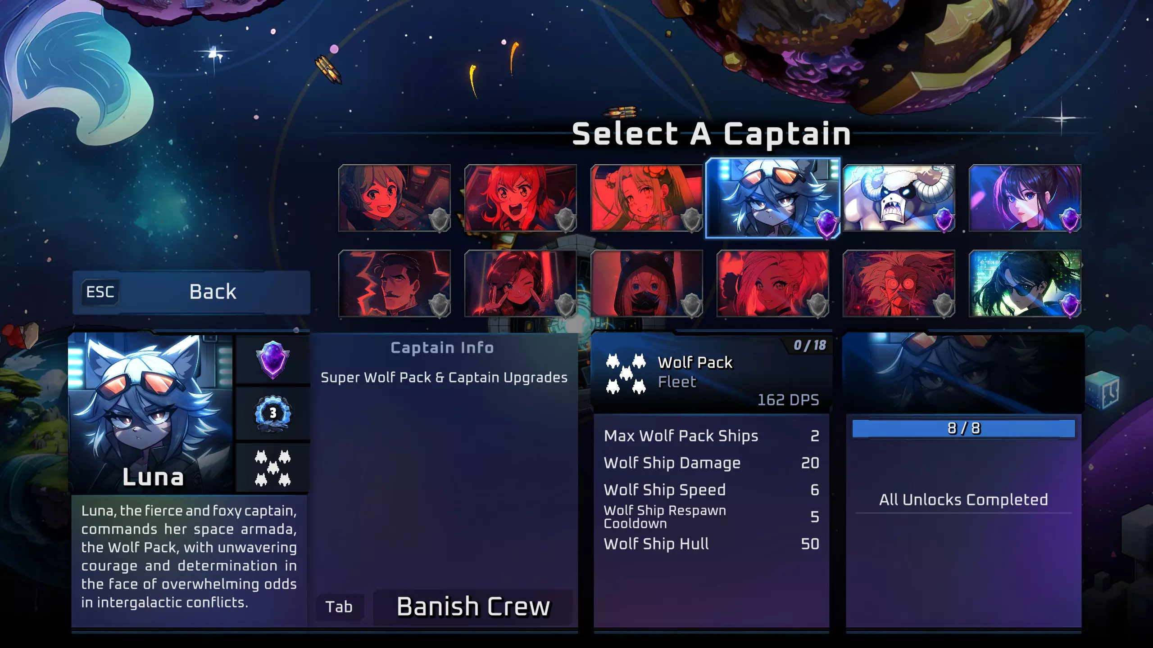1153x648 pixels.
Task: Click the 8 / 8 unlock progress bar
Action: (963, 428)
